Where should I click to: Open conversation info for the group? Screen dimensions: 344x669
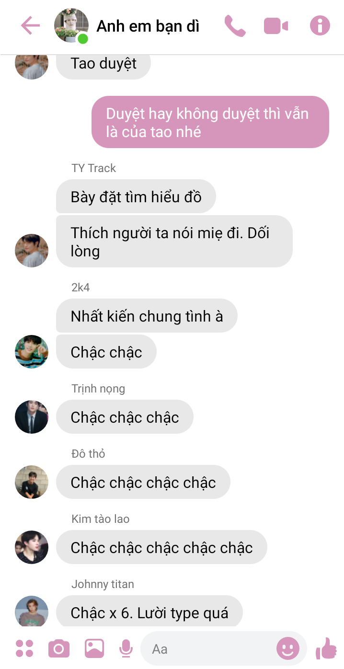coord(320,25)
